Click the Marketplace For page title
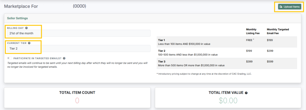Viewport: 306px width, 110px height. click(21, 6)
